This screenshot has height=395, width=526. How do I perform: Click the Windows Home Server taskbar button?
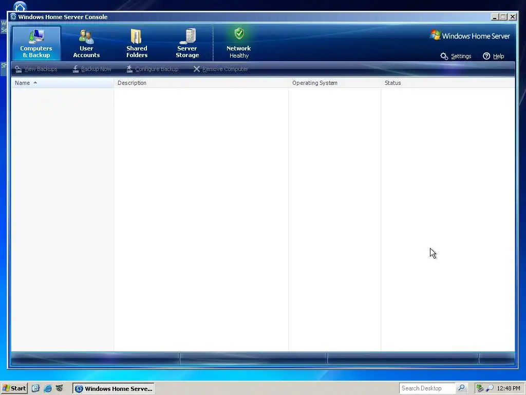[x=114, y=389]
